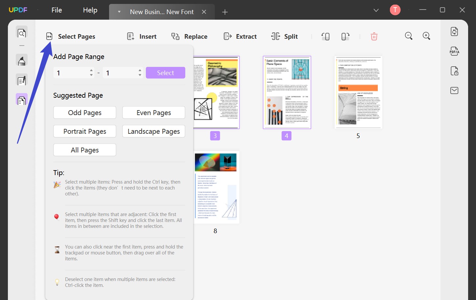Select Landscape Pages
Screen dimensions: 476x300
pyautogui.click(x=154, y=131)
